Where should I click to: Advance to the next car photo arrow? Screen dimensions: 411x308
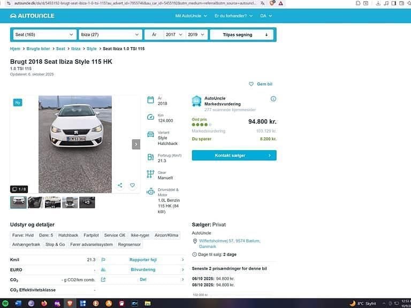tap(136, 144)
